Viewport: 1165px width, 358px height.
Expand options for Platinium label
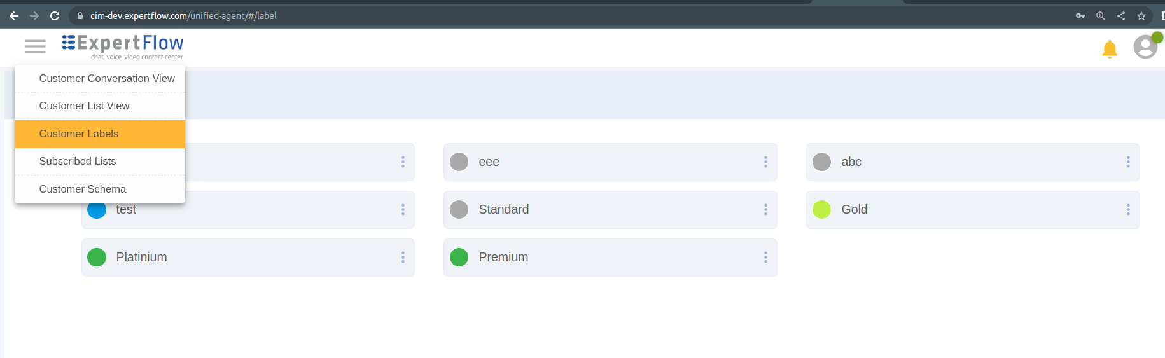(403, 258)
